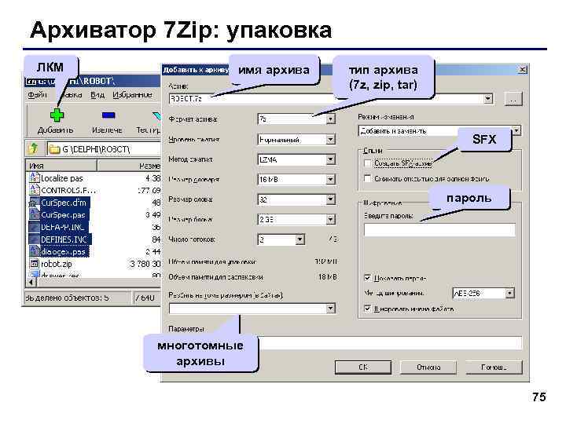Image resolution: width=566 pixels, height=424 pixels.
Task: Click into the Введите пароль input field
Action: tap(439, 229)
